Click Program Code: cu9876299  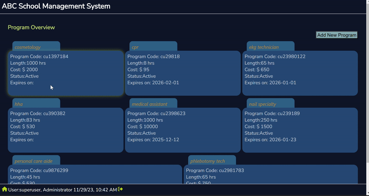pyautogui.click(x=39, y=170)
